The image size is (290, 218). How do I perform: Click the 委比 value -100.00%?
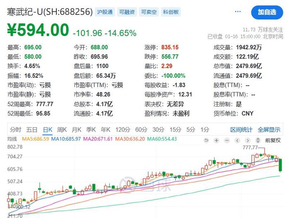point(173,75)
